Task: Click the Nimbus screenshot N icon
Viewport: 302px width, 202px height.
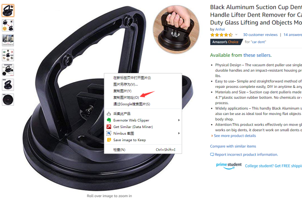Action: (x=109, y=133)
